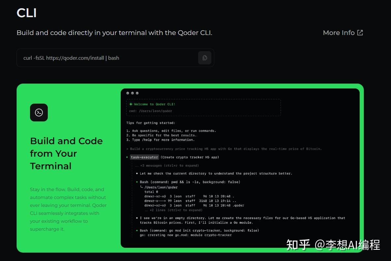Click the Build and Code from Your Terminal heading
This screenshot has height=261, width=391.
pyautogui.click(x=66, y=153)
